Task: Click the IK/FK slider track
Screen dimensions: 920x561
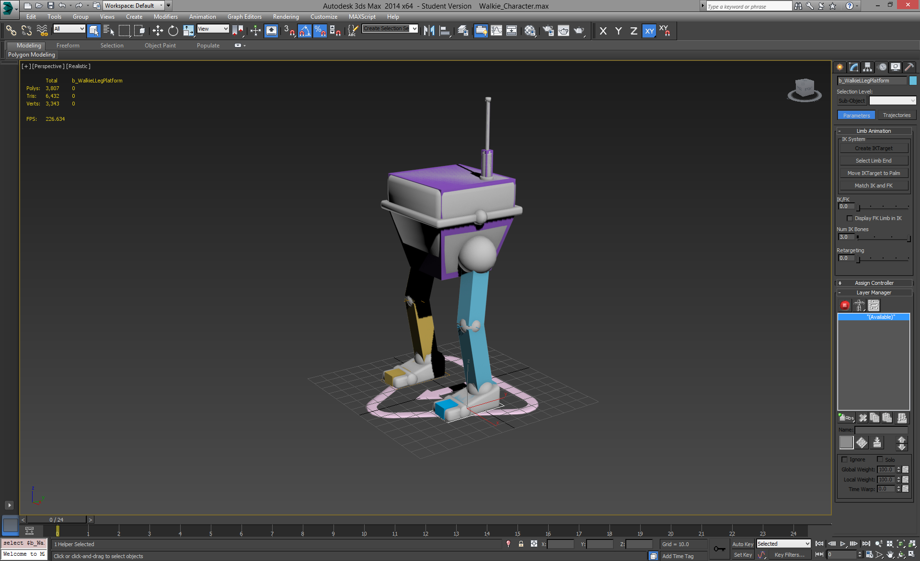Action: 883,207
